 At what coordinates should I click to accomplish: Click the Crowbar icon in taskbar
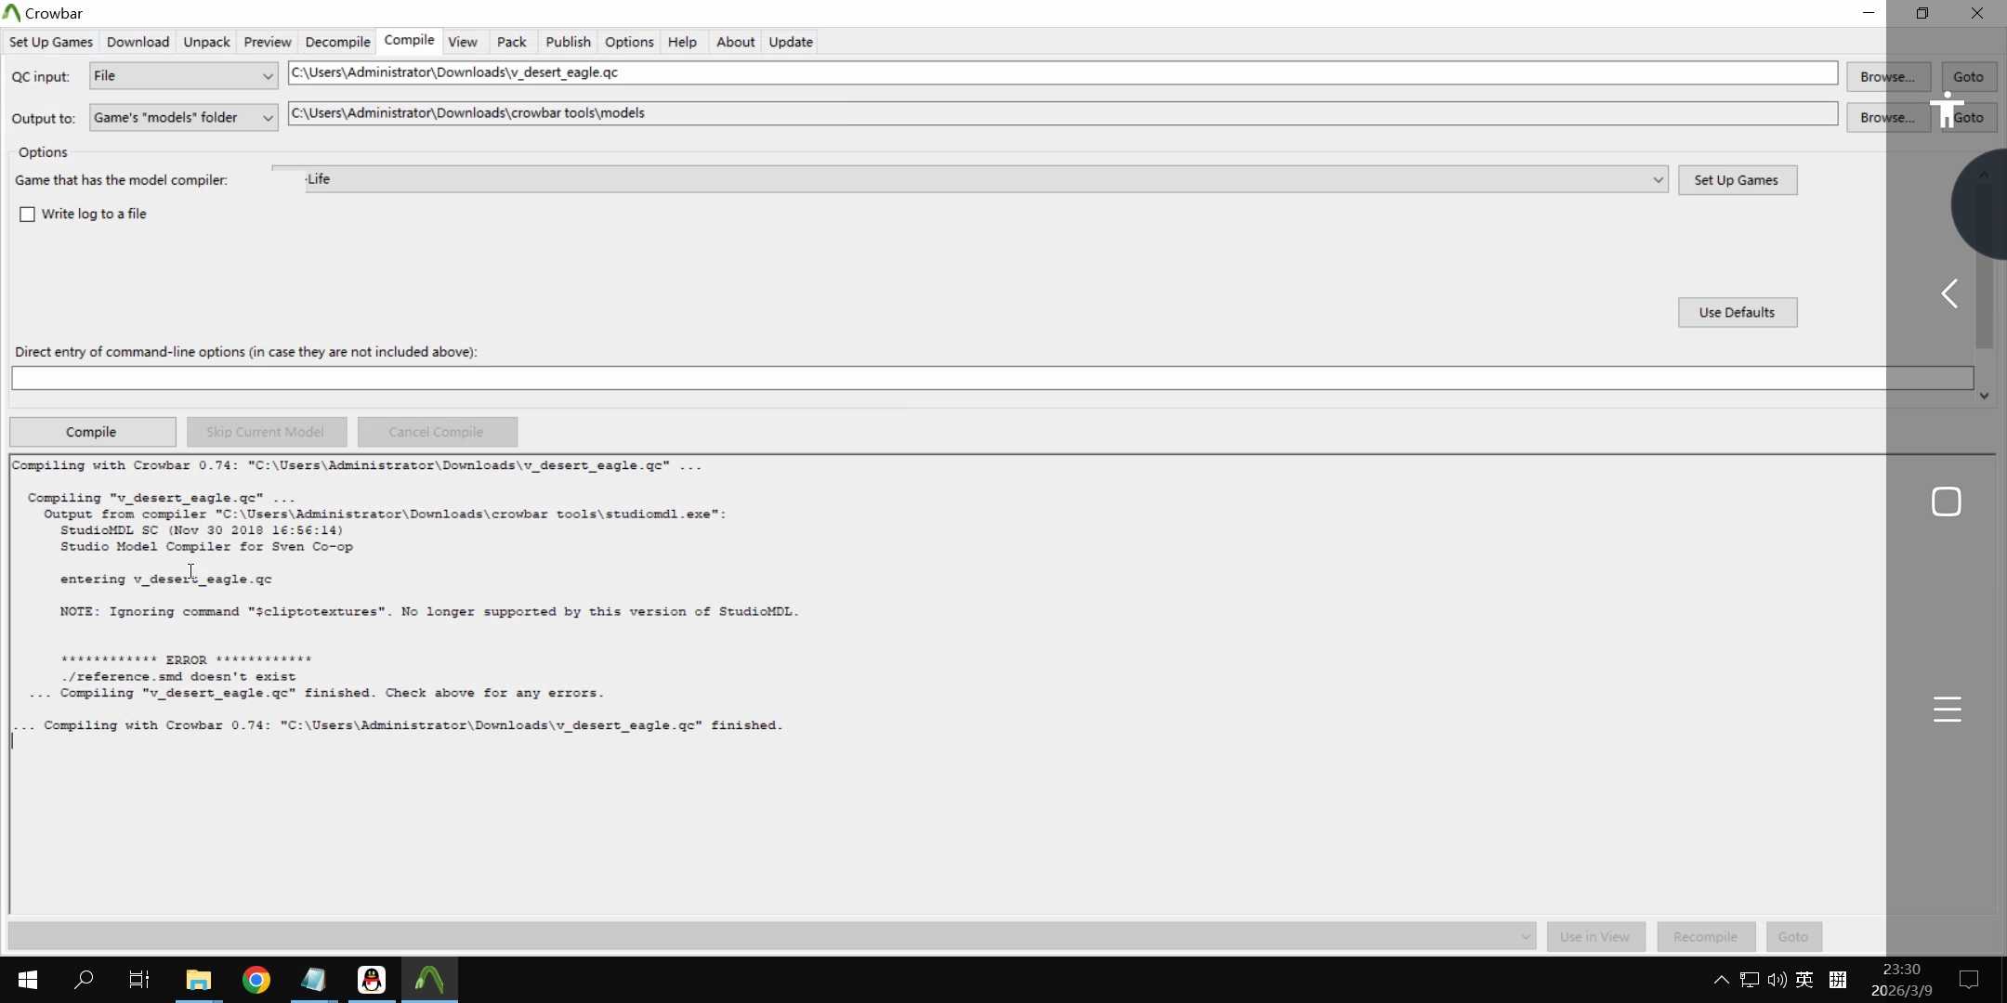(x=429, y=980)
